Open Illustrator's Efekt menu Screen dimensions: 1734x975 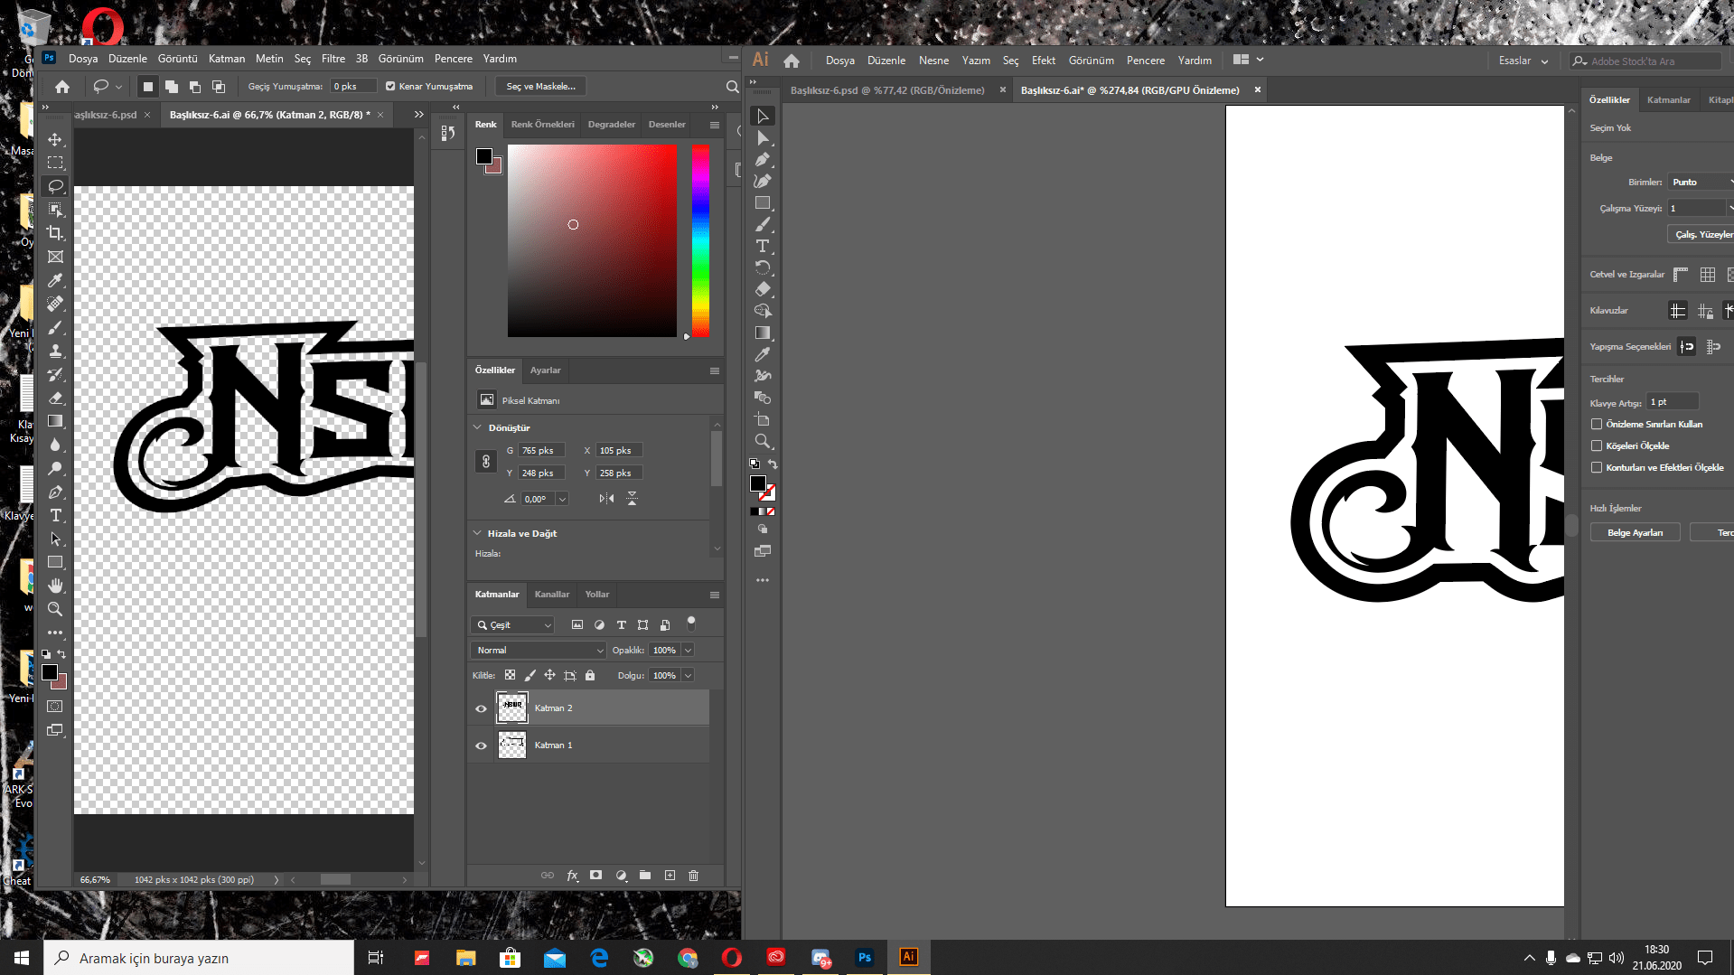coord(1044,61)
